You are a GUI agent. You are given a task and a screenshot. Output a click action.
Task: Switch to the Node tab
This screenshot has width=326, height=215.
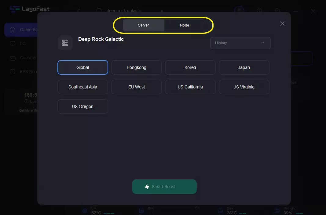tap(185, 25)
